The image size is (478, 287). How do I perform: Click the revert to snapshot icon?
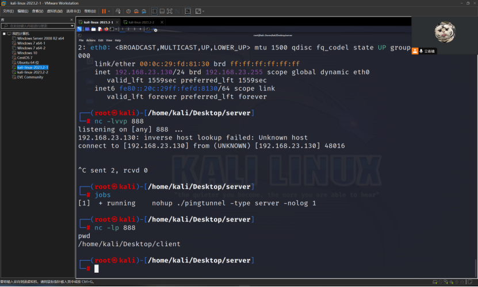(136, 11)
